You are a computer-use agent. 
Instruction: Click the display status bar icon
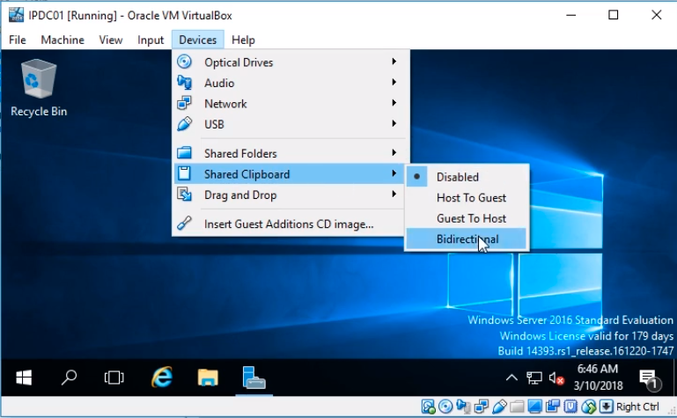pos(535,407)
